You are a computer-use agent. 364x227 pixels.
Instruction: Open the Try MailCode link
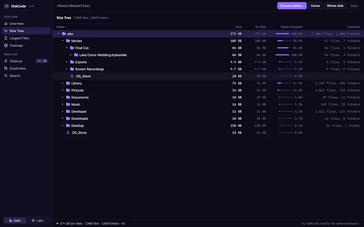(330, 223)
